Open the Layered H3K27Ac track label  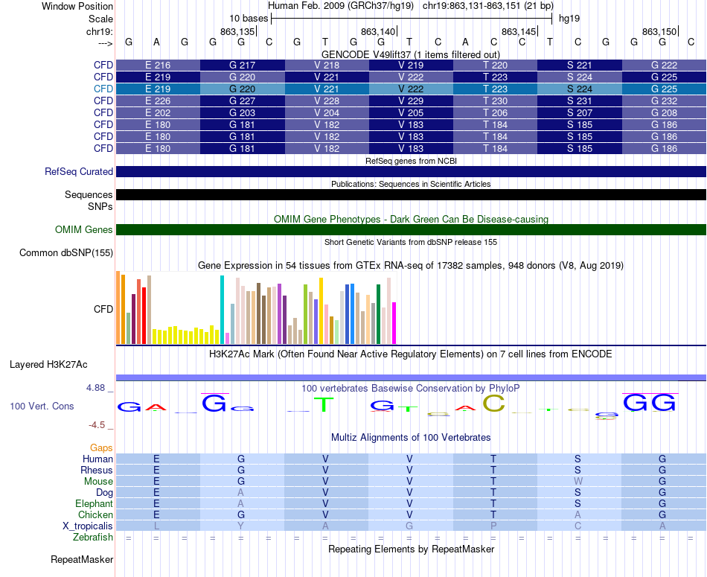pos(48,365)
